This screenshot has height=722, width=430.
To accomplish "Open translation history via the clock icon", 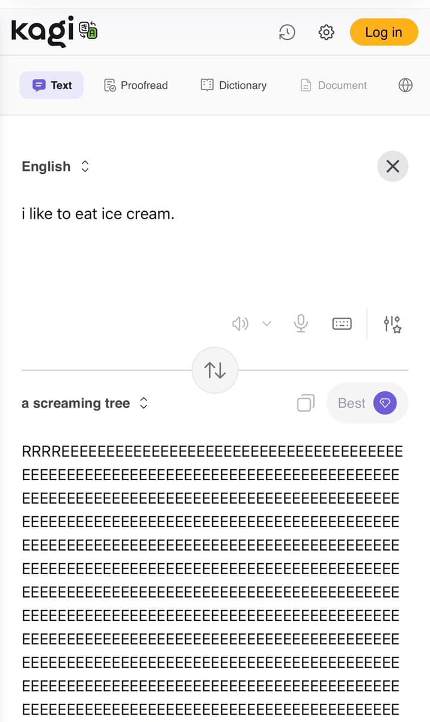I will 287,32.
